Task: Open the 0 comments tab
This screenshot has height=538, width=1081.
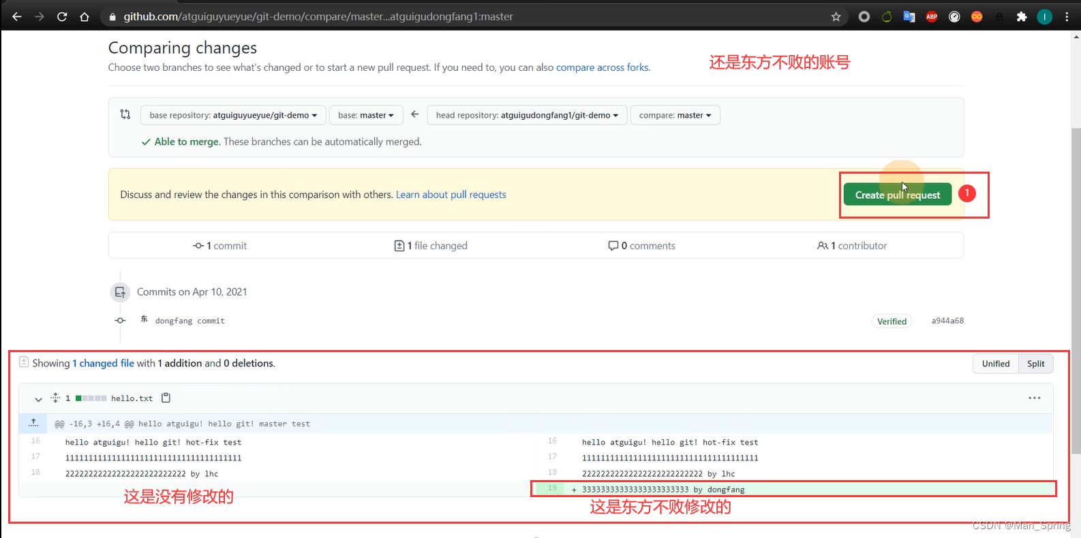Action: coord(641,246)
